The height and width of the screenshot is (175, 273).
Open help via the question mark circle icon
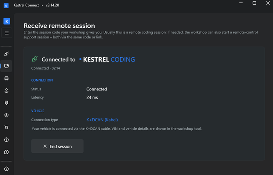[x=6, y=140]
